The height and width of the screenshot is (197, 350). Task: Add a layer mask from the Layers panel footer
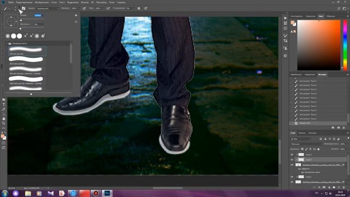click(324, 187)
